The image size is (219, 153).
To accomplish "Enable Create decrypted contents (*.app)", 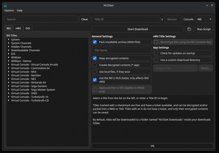I will coord(95,65).
